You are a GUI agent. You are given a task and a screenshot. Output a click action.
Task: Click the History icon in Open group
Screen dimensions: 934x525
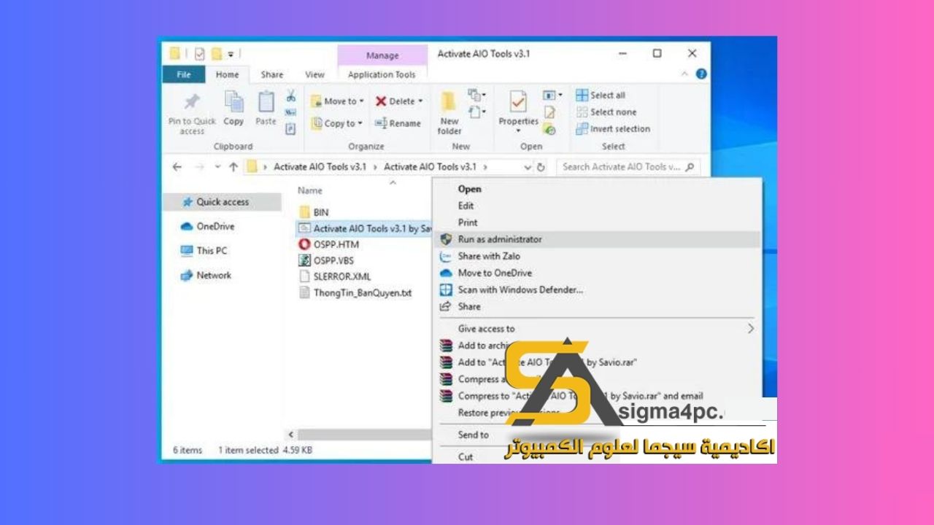[549, 129]
